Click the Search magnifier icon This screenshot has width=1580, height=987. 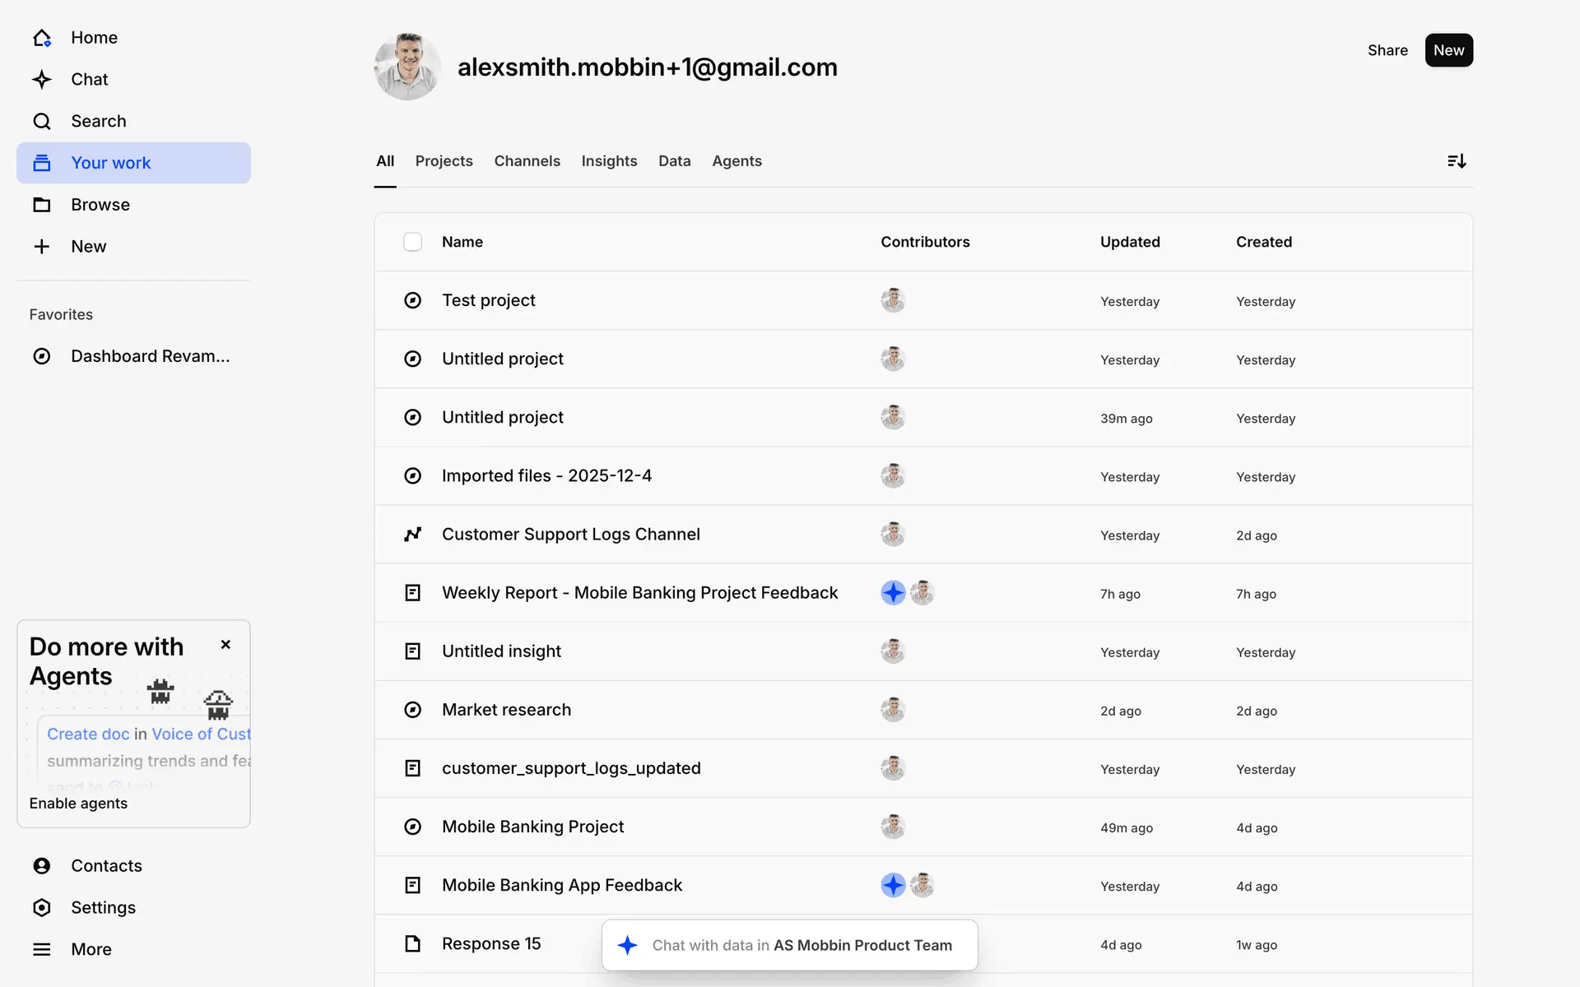42,122
